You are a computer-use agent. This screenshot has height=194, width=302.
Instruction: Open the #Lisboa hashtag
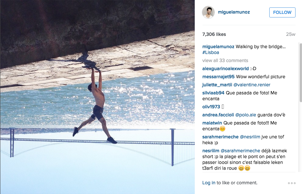pyautogui.click(x=211, y=52)
